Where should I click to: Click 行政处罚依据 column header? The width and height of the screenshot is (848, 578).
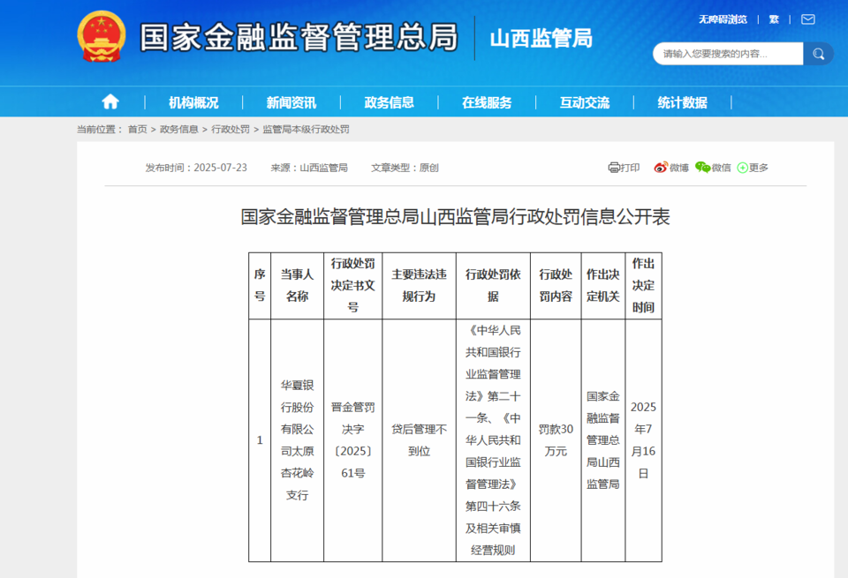click(493, 285)
